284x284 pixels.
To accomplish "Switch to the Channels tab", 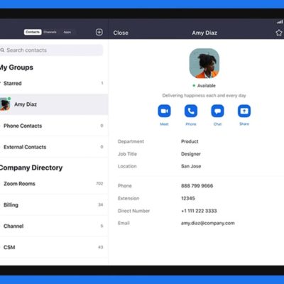I will [50, 32].
